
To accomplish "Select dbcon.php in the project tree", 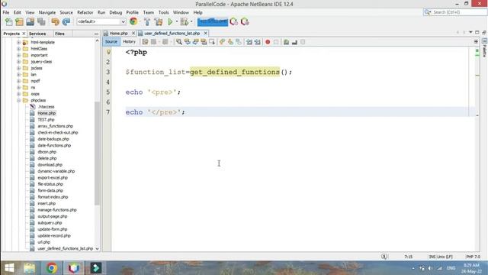I will (47, 152).
